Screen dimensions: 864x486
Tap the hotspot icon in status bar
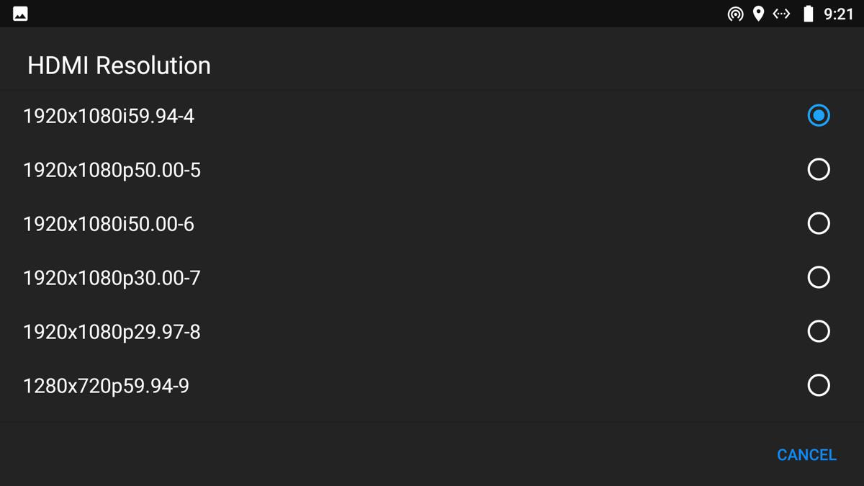735,14
